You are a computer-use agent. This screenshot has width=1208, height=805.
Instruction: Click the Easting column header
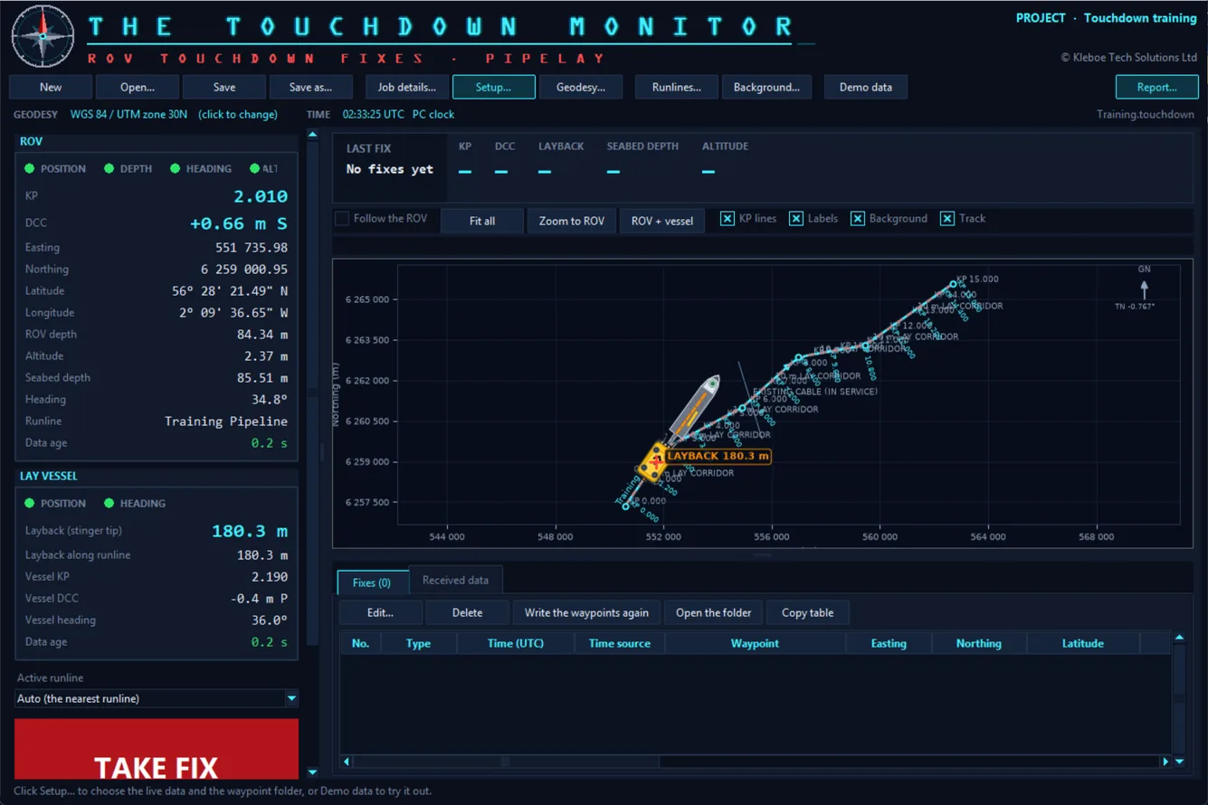(889, 643)
